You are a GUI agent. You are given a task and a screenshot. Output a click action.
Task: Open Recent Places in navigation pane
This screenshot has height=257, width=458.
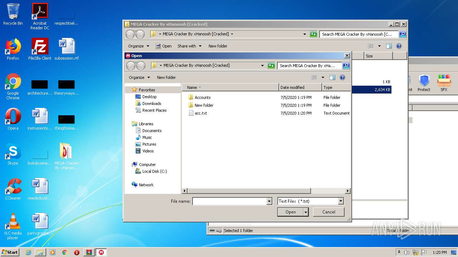click(151, 110)
